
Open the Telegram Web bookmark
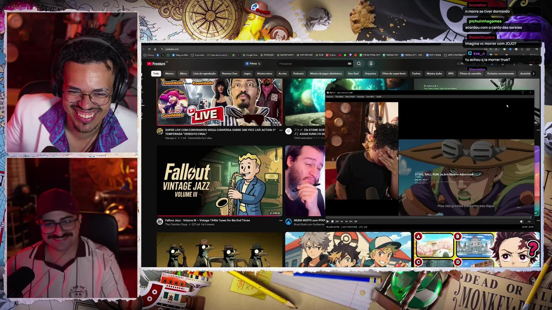pos(180,55)
